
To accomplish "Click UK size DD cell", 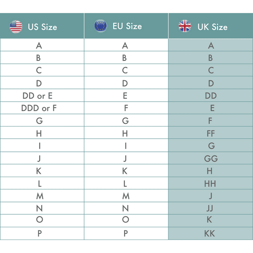I will coord(211,96).
